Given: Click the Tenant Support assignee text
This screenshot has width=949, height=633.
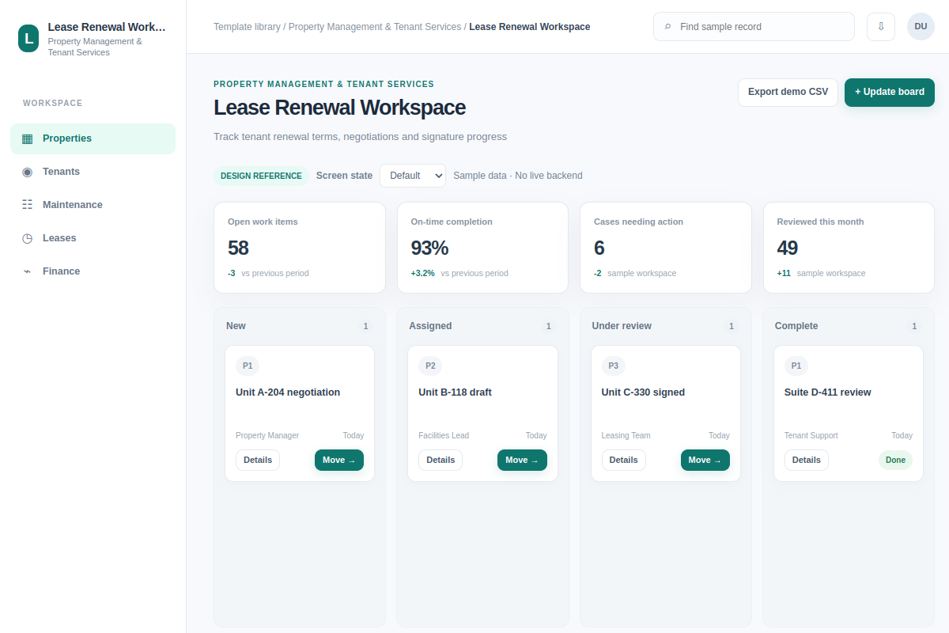Looking at the screenshot, I should point(811,435).
